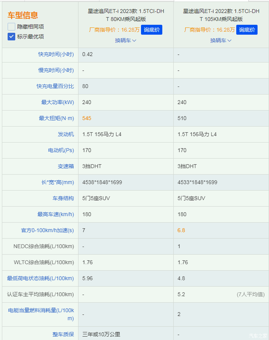Open 换辆车 dropdown under the 2023款 model
This screenshot has height=340, width=269.
pos(126,40)
